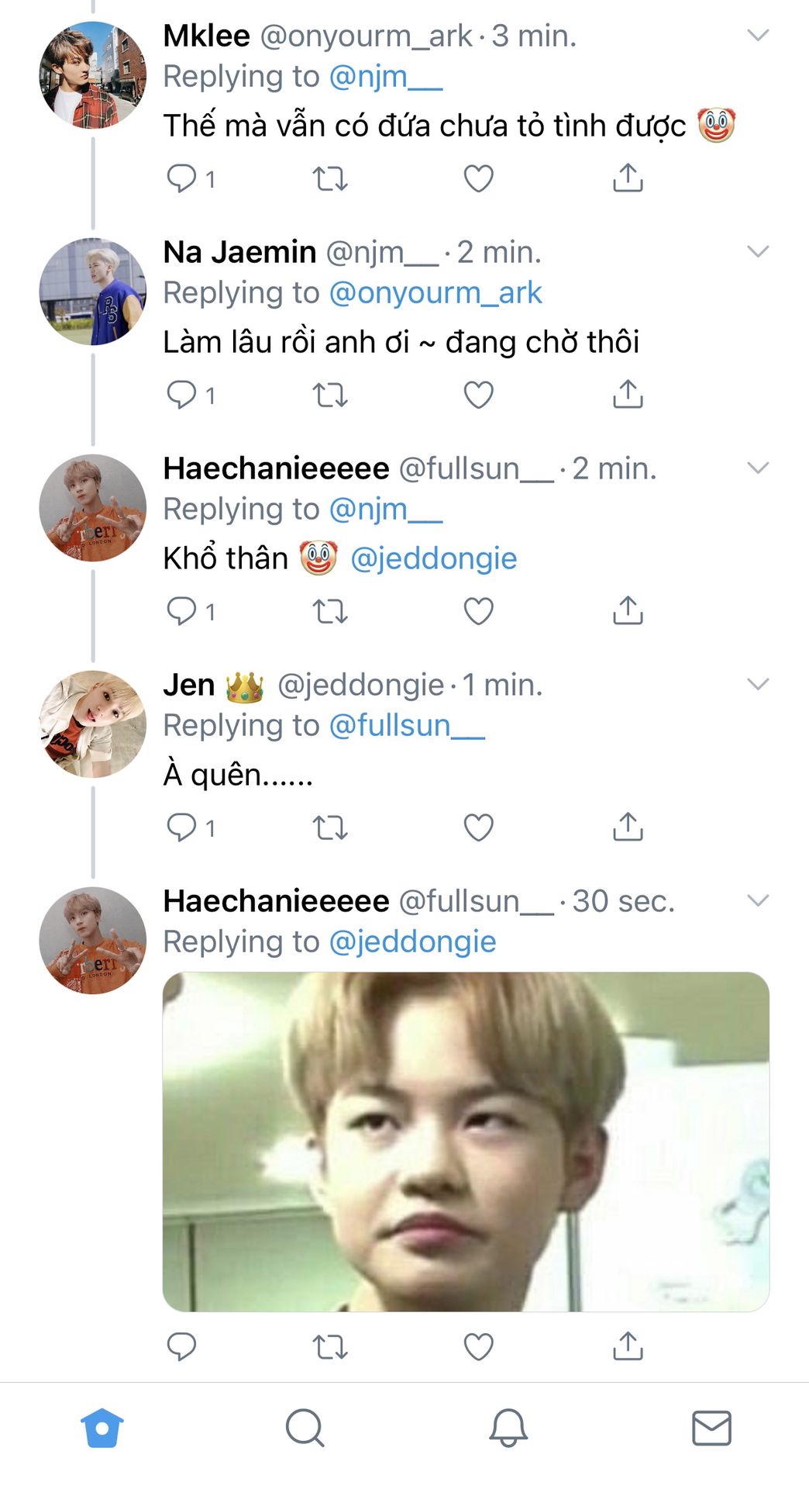Reply to Haechanieeeee's image tweet
Viewport: 809px width, 1489px height.
(x=182, y=1346)
